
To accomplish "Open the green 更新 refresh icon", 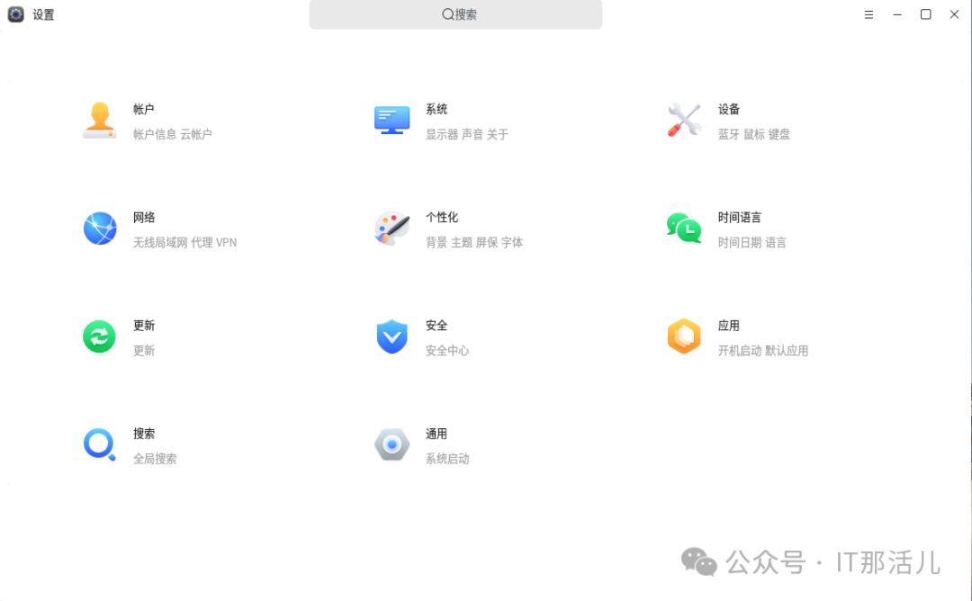I will 99,336.
